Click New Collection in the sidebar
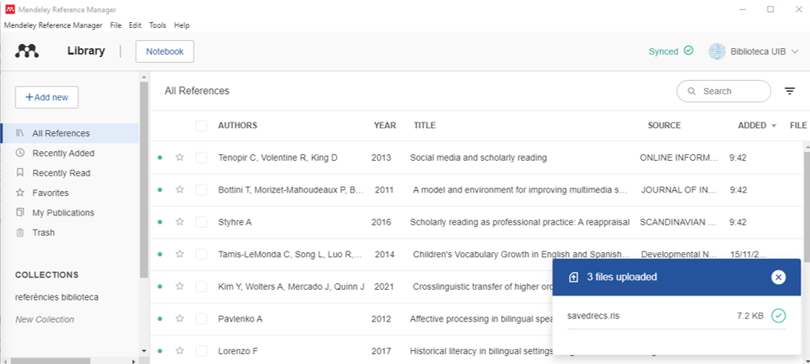This screenshot has width=810, height=364. pos(45,319)
